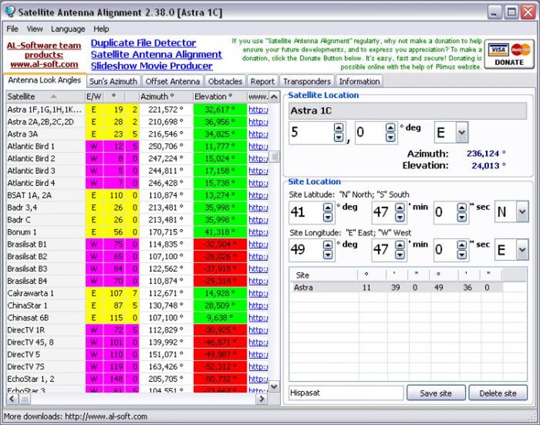Open the File menu
This screenshot has height=425, width=540.
(x=12, y=29)
